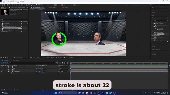Open the Edit menu
The height and width of the screenshot is (95, 170).
[4, 3]
